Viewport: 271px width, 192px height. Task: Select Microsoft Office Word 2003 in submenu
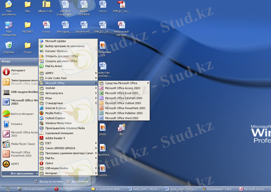pyautogui.click(x=121, y=118)
